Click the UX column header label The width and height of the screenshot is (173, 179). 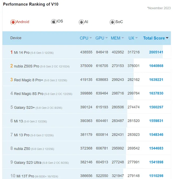pyautogui.click(x=131, y=38)
